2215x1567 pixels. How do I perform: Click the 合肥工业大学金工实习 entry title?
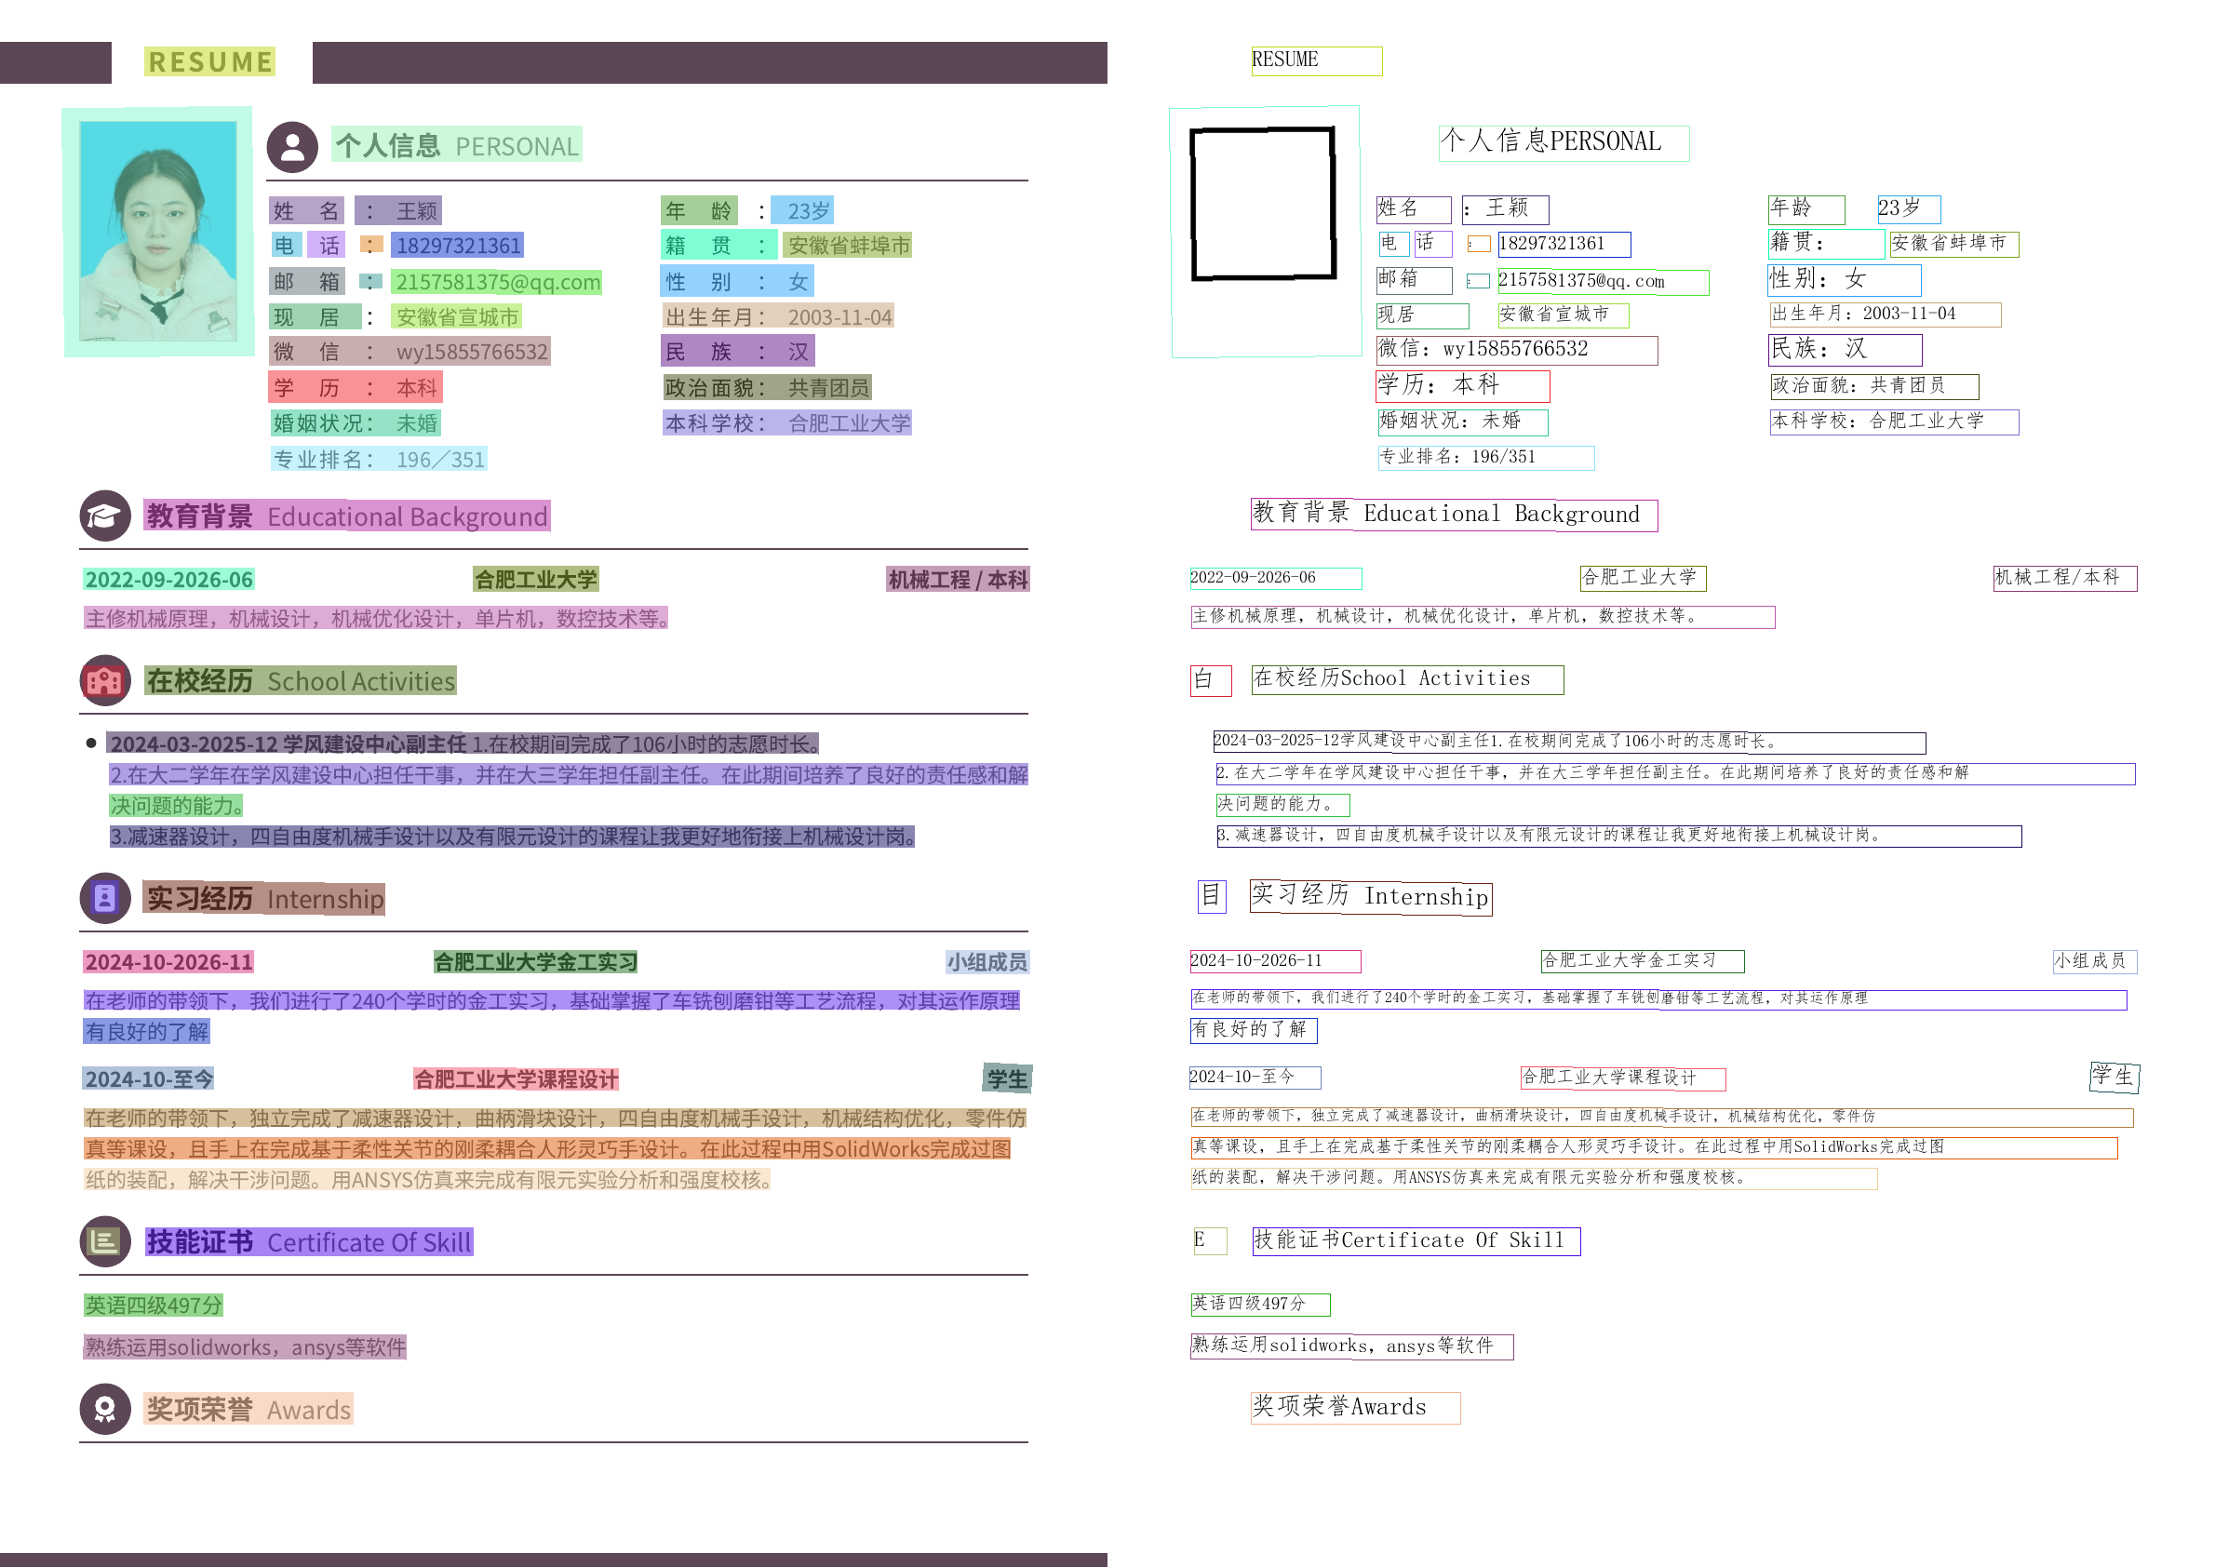(536, 962)
